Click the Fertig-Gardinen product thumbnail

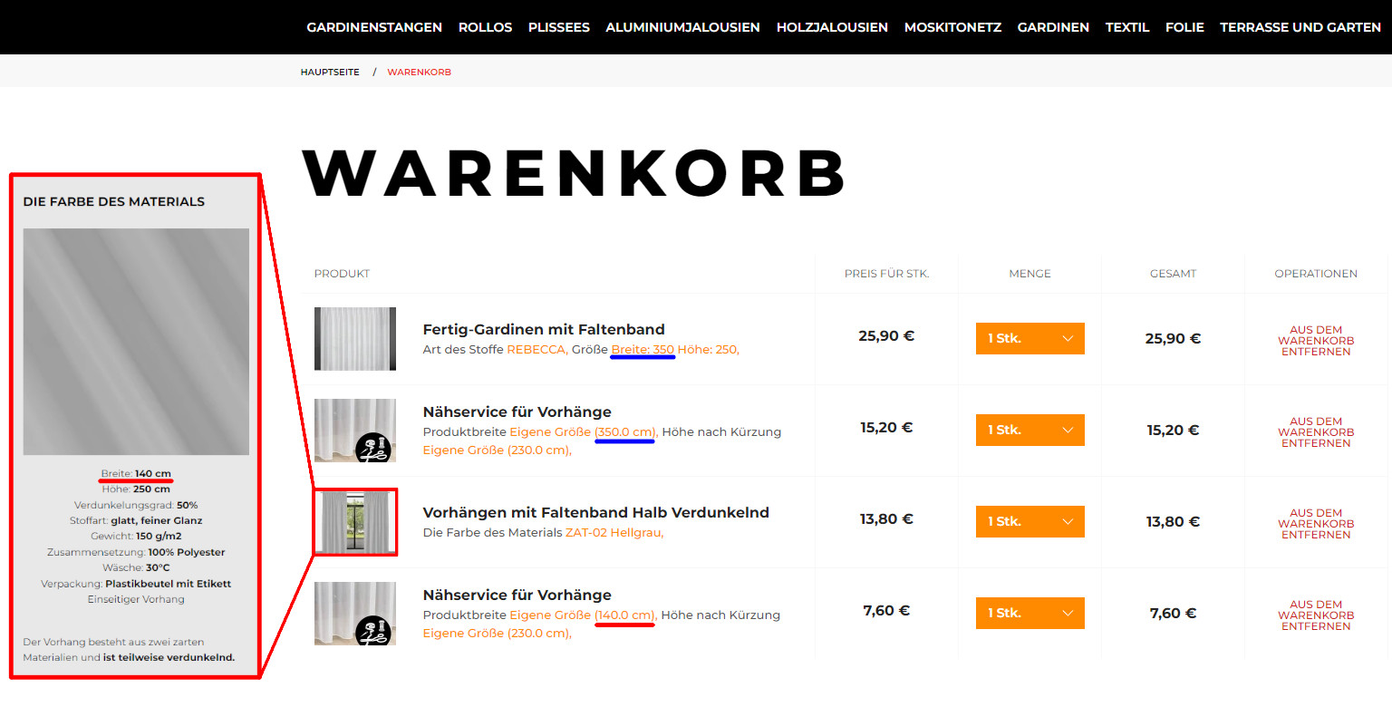pos(355,338)
